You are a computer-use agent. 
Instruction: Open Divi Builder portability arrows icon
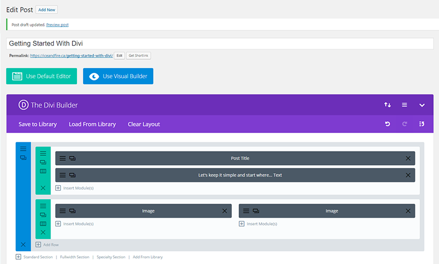click(x=387, y=105)
